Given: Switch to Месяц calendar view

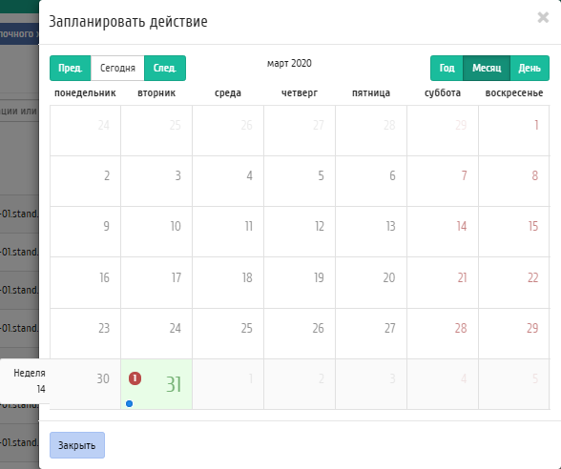Looking at the screenshot, I should (x=487, y=68).
